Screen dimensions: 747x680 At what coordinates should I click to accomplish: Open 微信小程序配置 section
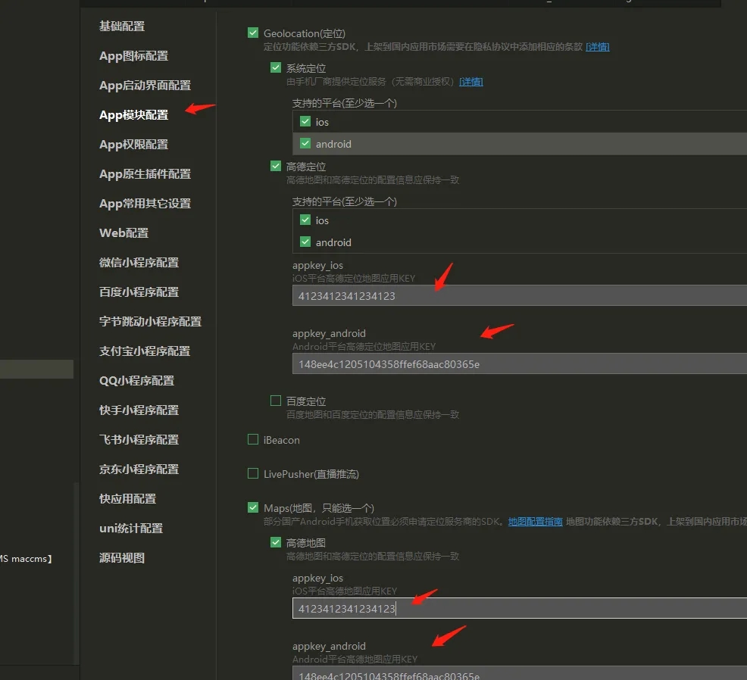(139, 262)
